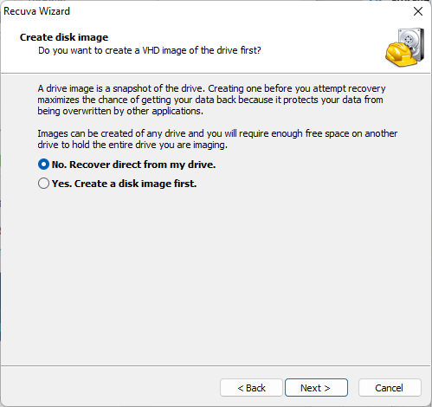Screen dimensions: 432x407
Task: Click the VHD image question subtitle
Action: coord(150,50)
